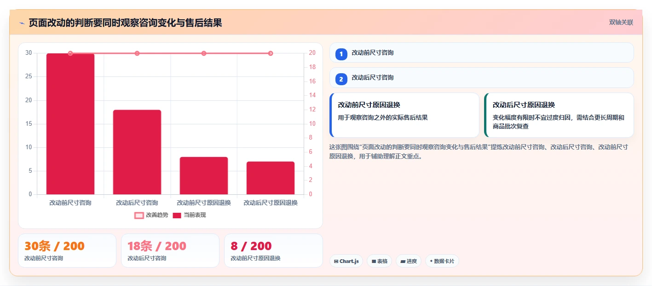652x286 pixels.
Task: Click the text starting 变化幅度有限时不宜过度归因
Action: [x=559, y=122]
